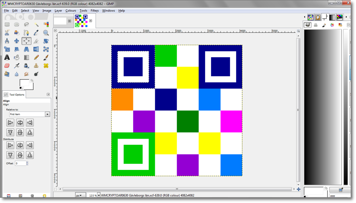Open the Colours menu
The image size is (356, 203).
click(x=71, y=11)
